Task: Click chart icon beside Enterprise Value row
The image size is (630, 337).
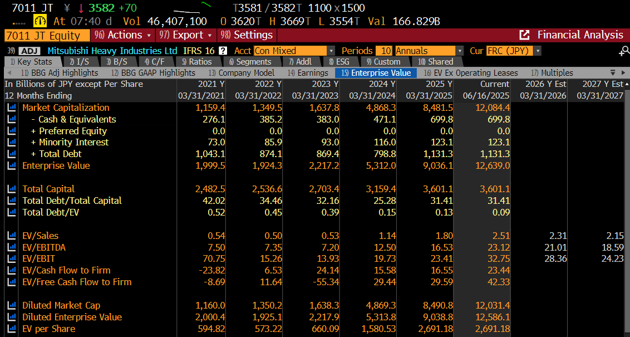Action: pyautogui.click(x=12, y=165)
